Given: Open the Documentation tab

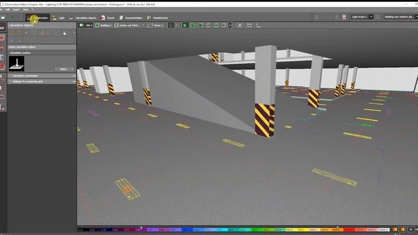Looking at the screenshot, I should click(x=131, y=18).
